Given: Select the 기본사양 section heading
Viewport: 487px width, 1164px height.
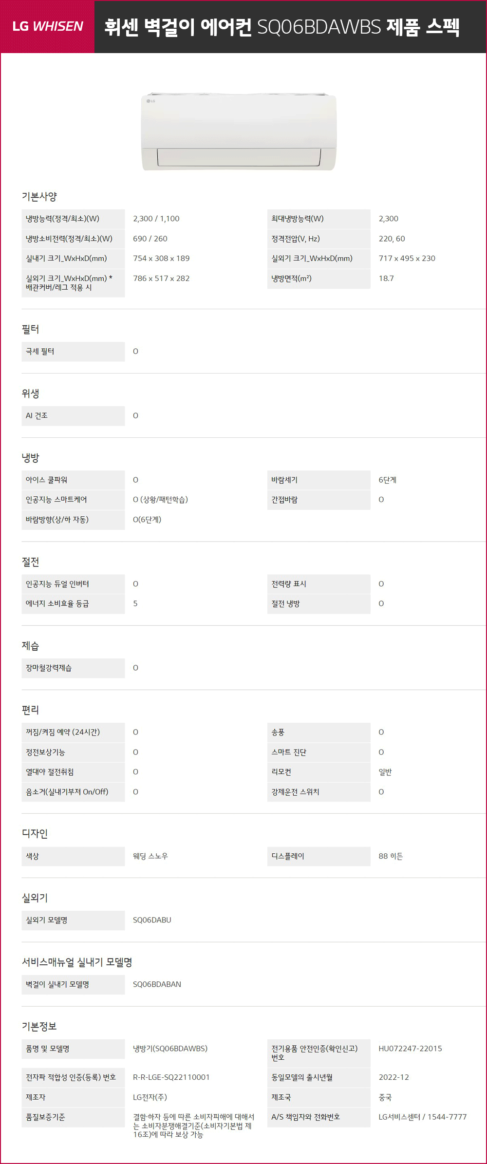Looking at the screenshot, I should pos(39,197).
